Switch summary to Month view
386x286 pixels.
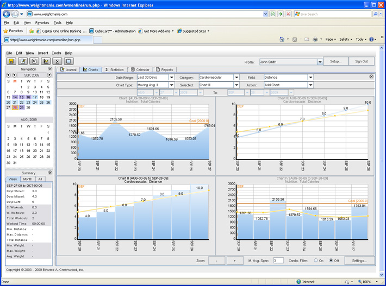[x=27, y=179]
